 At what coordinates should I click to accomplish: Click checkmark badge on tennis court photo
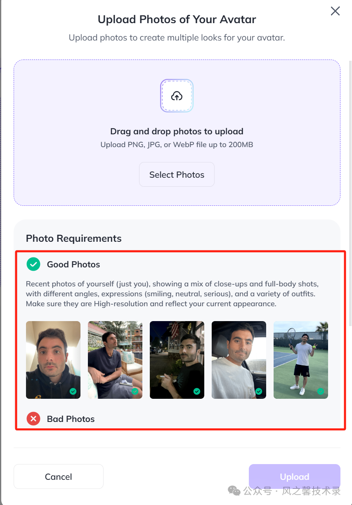click(321, 391)
